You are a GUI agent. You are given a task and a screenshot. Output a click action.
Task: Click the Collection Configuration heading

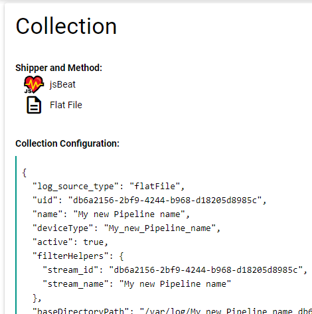pyautogui.click(x=67, y=143)
